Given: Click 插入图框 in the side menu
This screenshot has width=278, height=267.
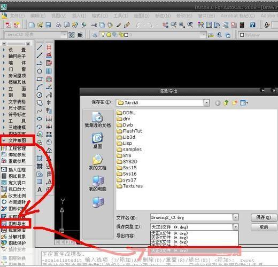Looking at the screenshot, I should click(17, 170).
